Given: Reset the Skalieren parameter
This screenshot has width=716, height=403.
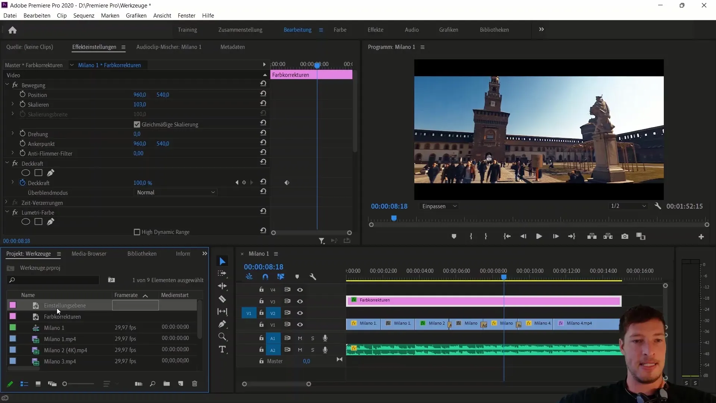Looking at the screenshot, I should tap(263, 103).
